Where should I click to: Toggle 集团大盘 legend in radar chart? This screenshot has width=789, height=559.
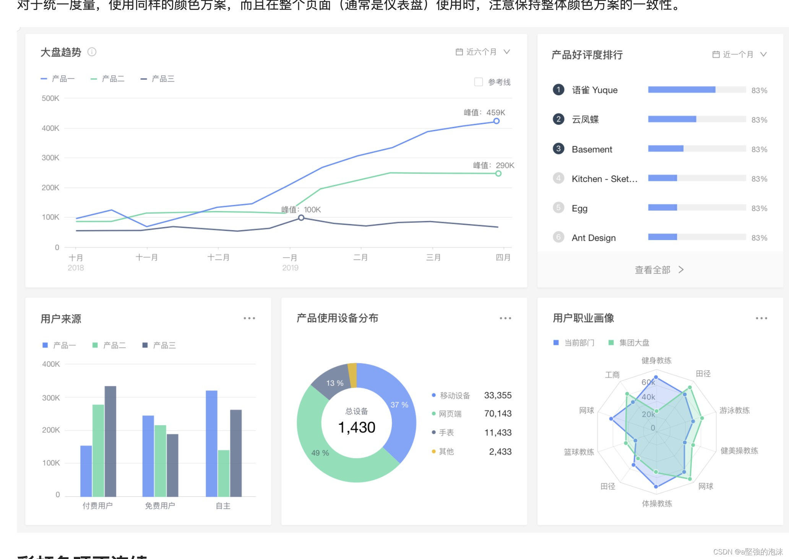(629, 343)
